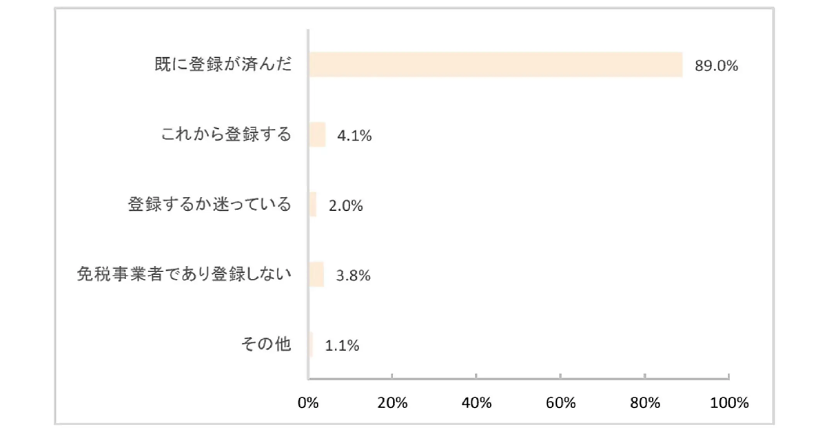This screenshot has width=827, height=434.
Task: Click the 2.0% data label
Action: pyautogui.click(x=345, y=205)
